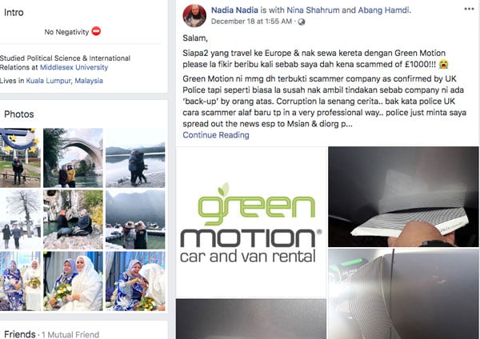480x339 pixels.
Task: Open the Nadia Nadia profile name link
Action: (x=234, y=10)
